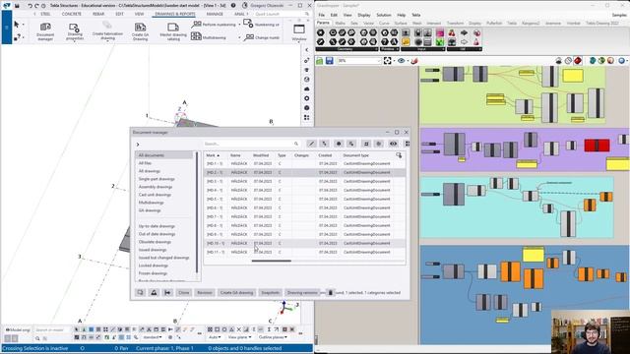
Task: Sort by Mark column header
Action: 213,155
